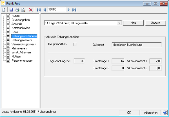Click the printer icon

click(17, 10)
